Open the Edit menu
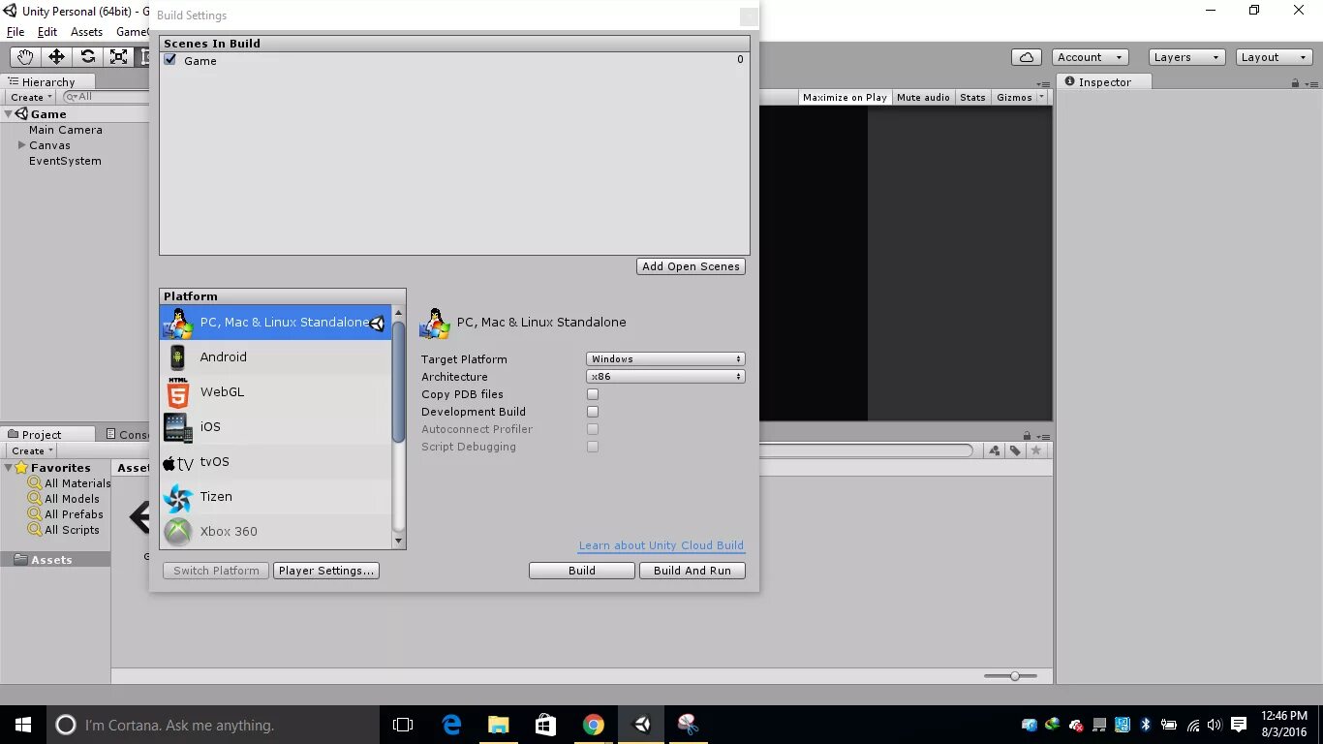The image size is (1323, 744). pos(47,32)
